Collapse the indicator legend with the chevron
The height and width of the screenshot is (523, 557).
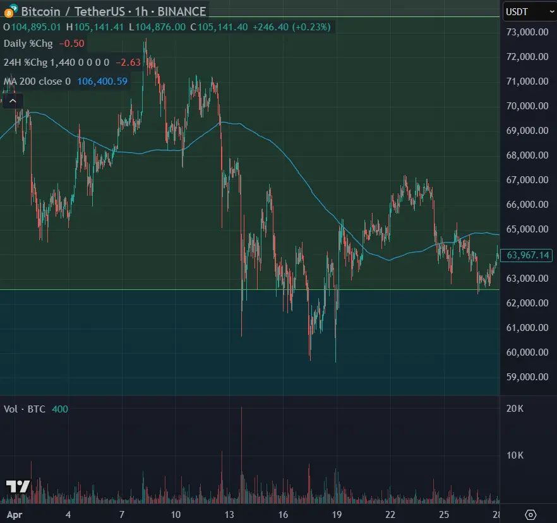pos(13,100)
